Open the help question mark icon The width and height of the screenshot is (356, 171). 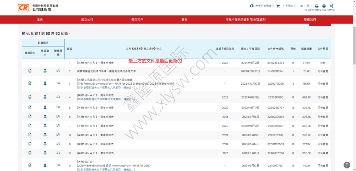pos(324,6)
